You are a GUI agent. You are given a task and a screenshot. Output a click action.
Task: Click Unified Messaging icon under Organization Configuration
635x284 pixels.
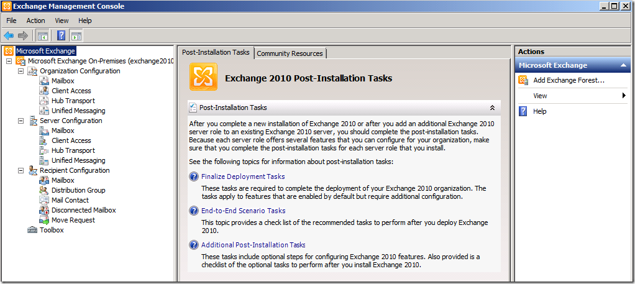(44, 111)
